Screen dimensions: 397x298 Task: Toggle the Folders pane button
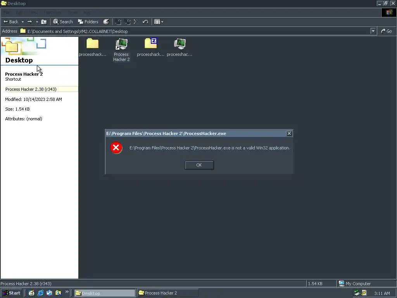pos(88,22)
